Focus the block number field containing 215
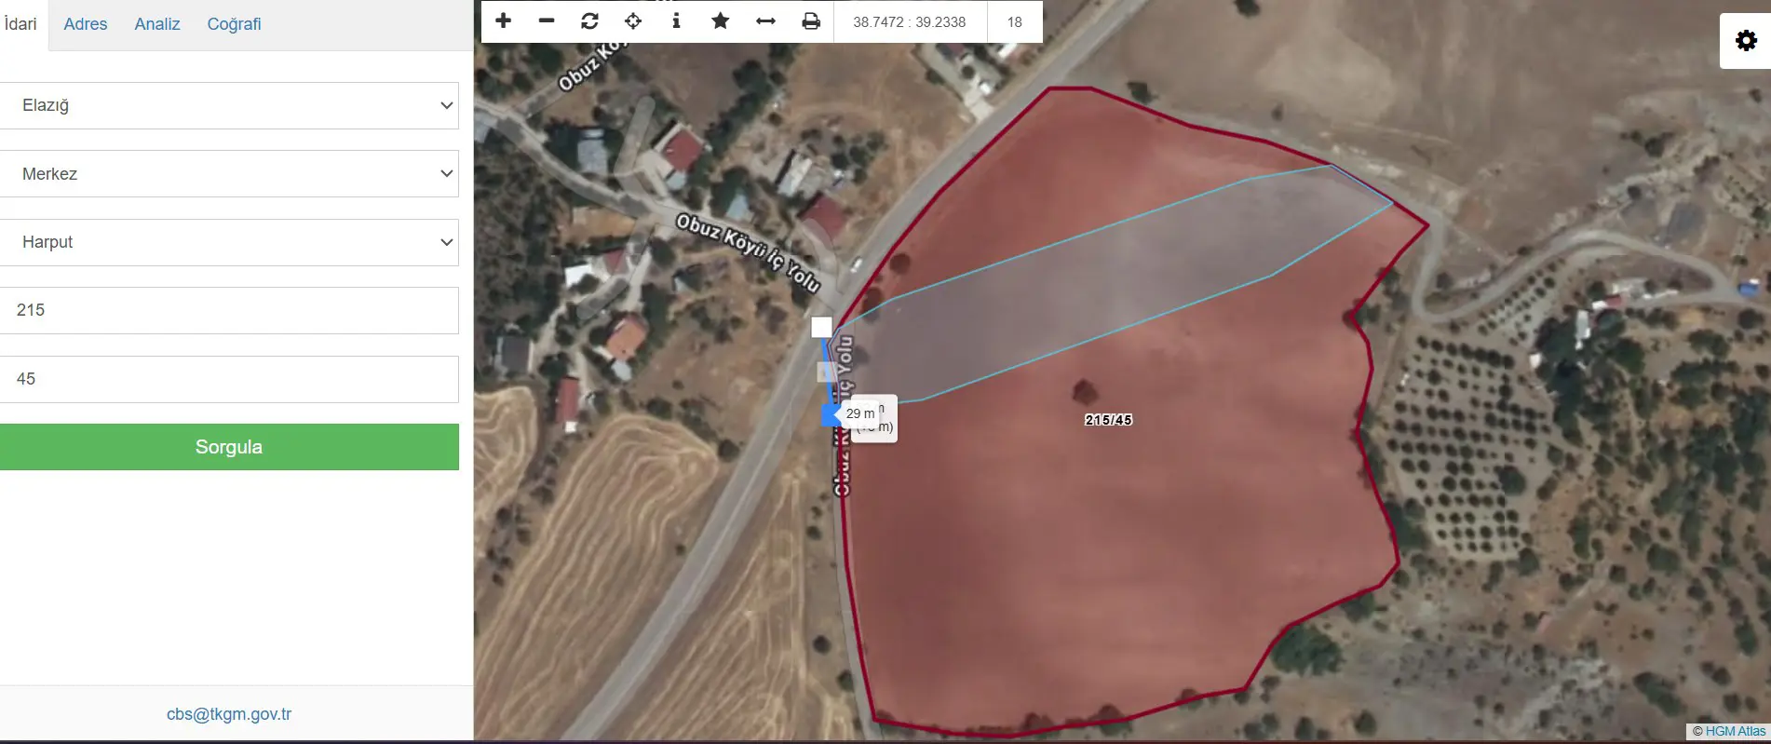Image resolution: width=1771 pixels, height=744 pixels. click(x=229, y=310)
